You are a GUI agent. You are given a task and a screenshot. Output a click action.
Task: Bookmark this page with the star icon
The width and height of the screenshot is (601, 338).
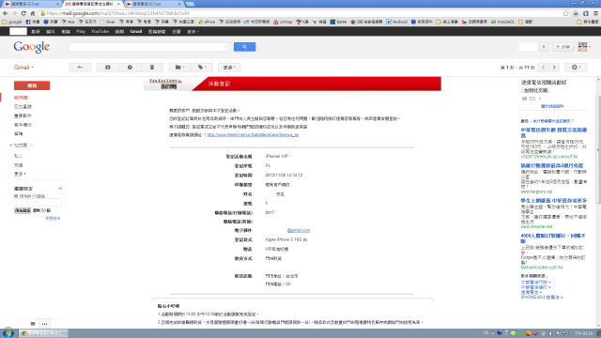(x=565, y=13)
